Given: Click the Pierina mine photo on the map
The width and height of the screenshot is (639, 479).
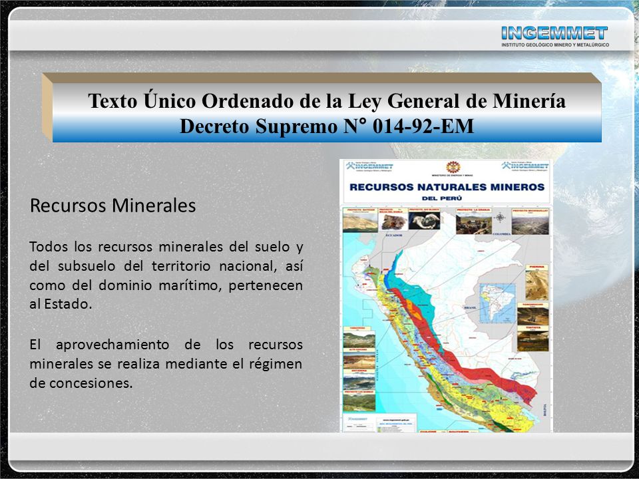Looking at the screenshot, I should click(536, 282).
